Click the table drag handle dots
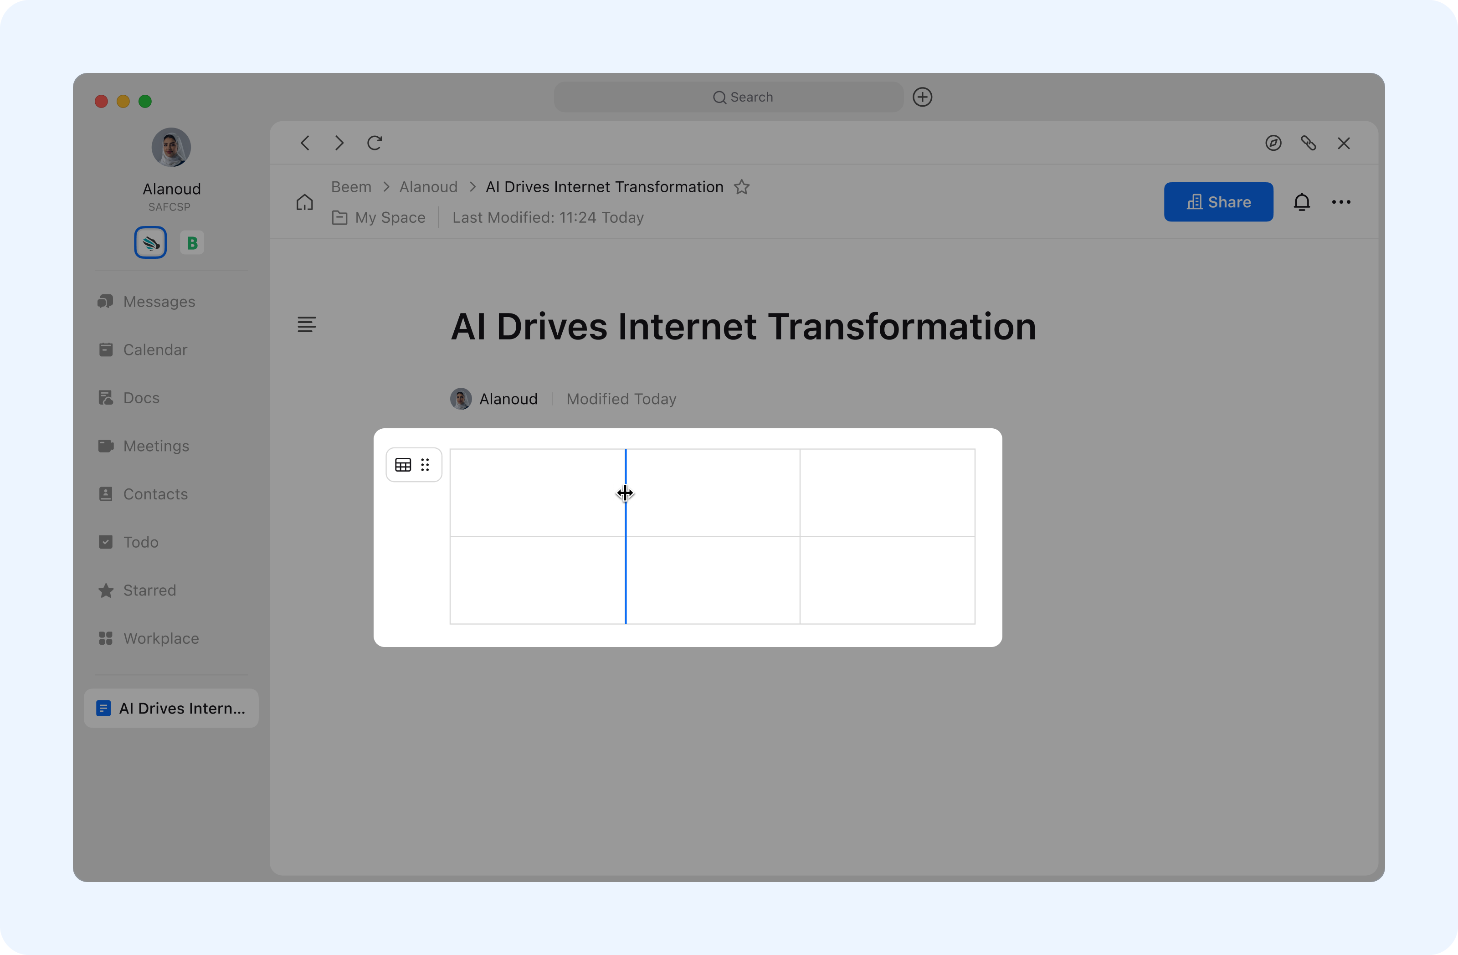This screenshot has width=1458, height=955. pyautogui.click(x=425, y=465)
